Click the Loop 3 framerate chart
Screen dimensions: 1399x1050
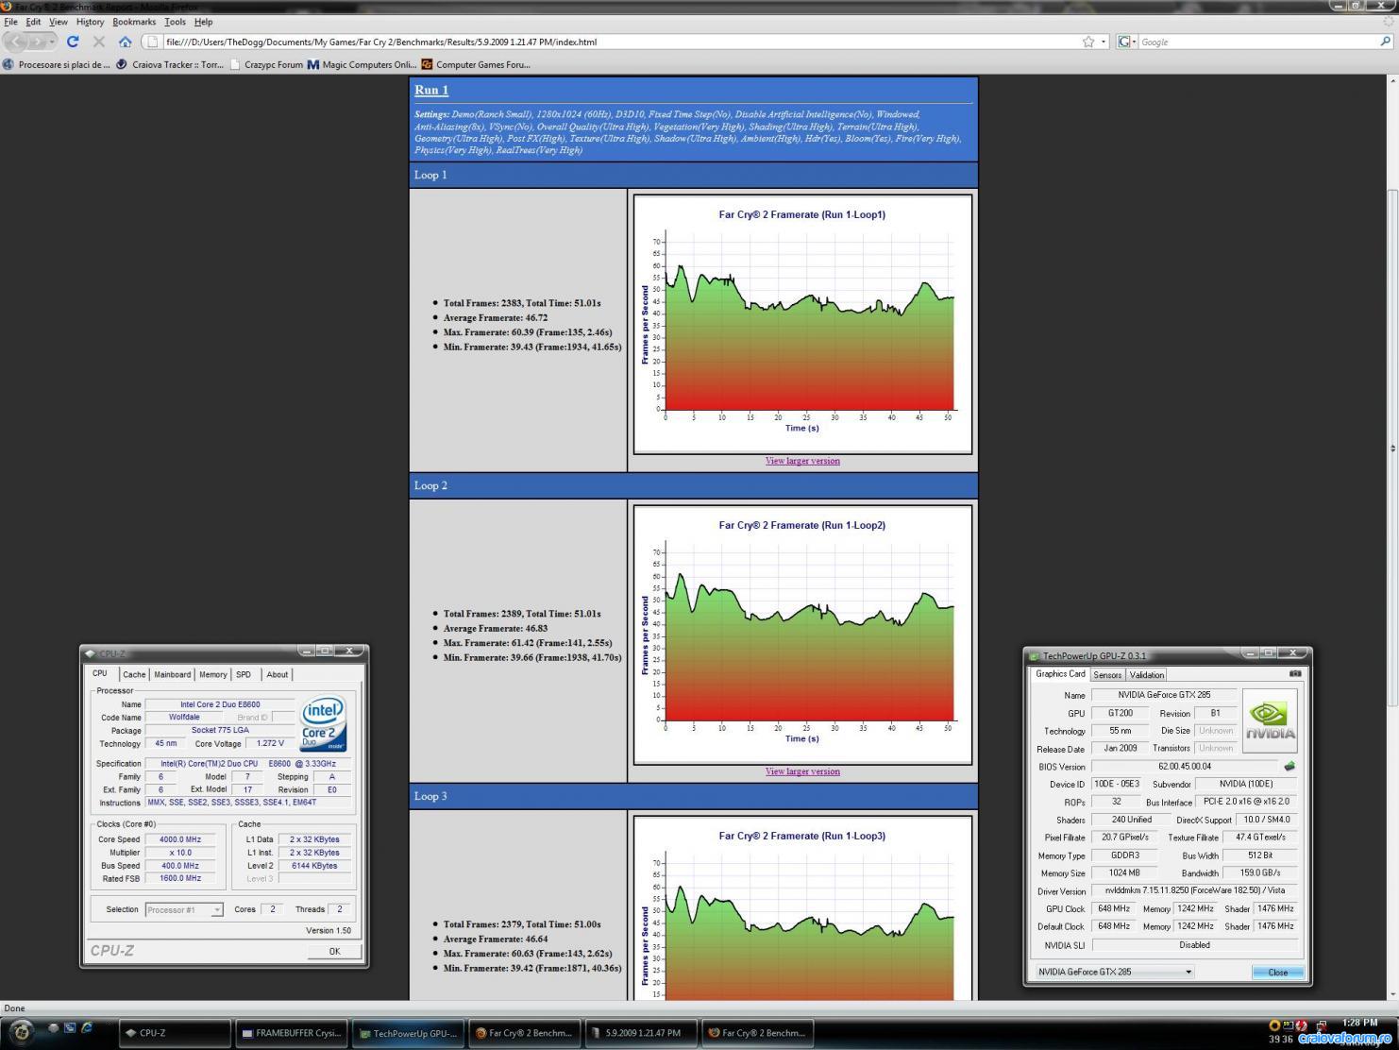click(802, 907)
